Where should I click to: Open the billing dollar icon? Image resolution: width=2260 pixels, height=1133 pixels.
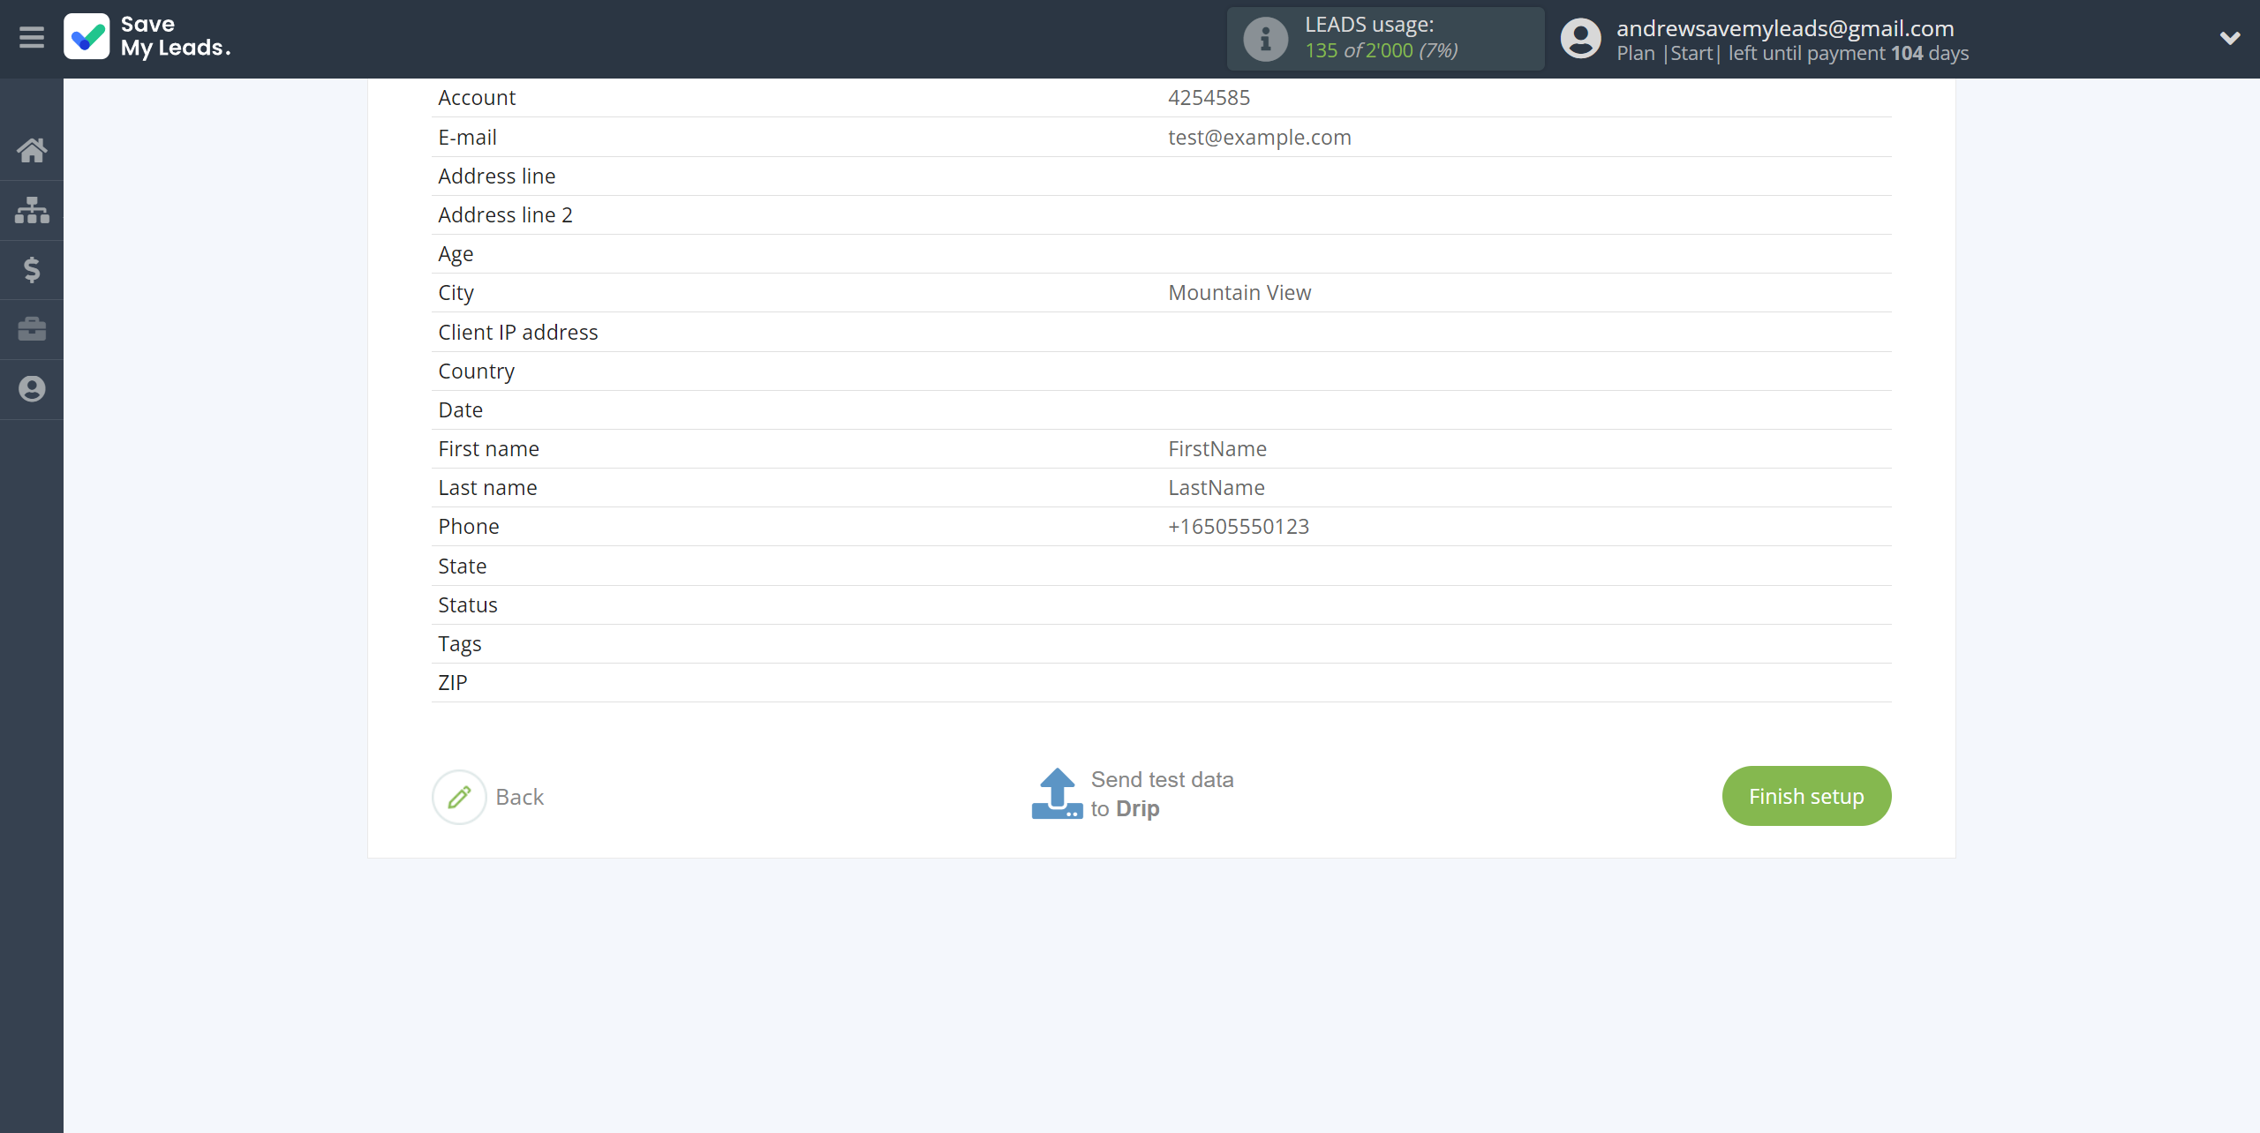[32, 269]
